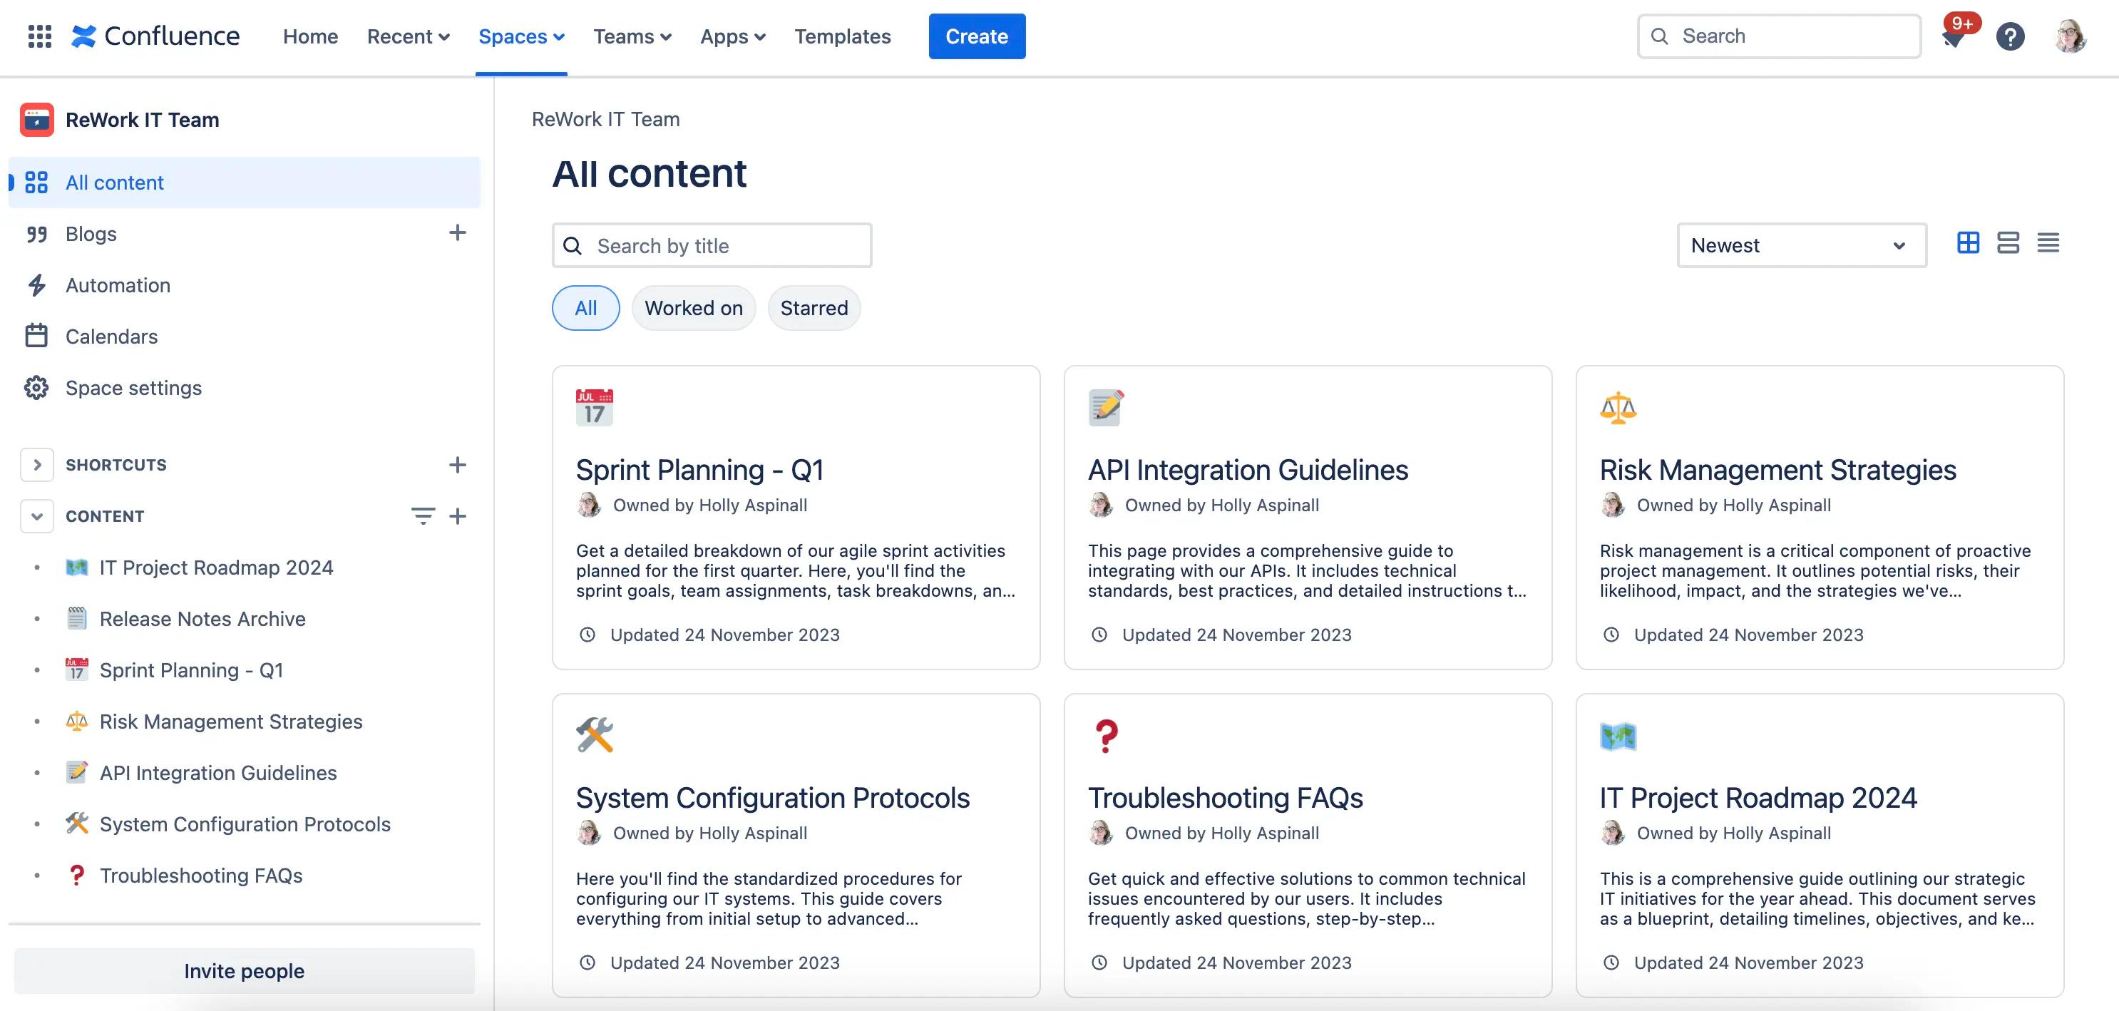Image resolution: width=2119 pixels, height=1011 pixels.
Task: Switch to compact list view icon
Action: [x=2048, y=244]
